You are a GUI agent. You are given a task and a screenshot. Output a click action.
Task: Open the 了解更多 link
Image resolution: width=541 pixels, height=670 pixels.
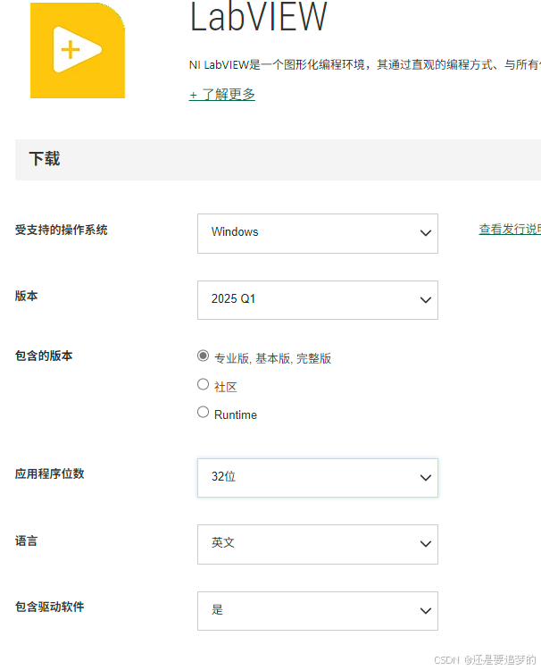point(222,94)
